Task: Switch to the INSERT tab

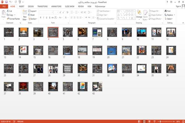Action: pyautogui.click(x=22, y=6)
